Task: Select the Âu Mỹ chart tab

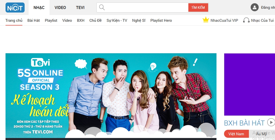Action: [262, 134]
